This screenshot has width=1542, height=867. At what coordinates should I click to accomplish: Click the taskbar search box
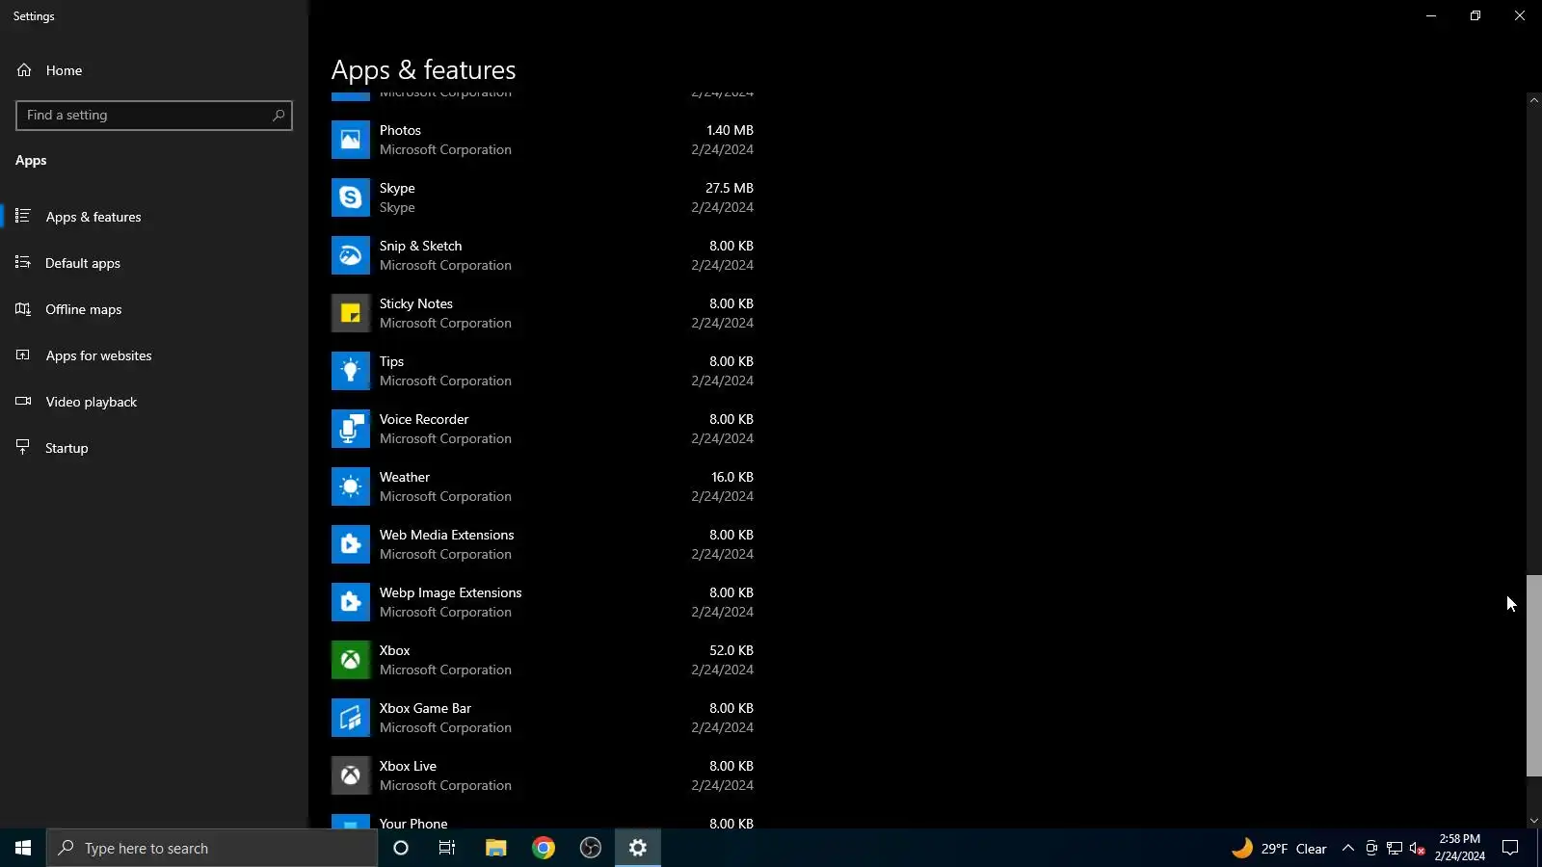[x=212, y=848]
